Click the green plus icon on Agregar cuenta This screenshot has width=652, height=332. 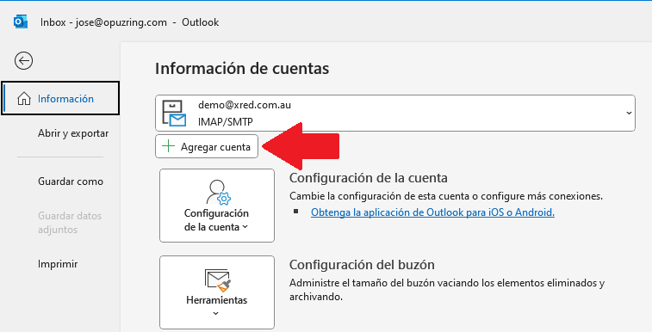(168, 146)
